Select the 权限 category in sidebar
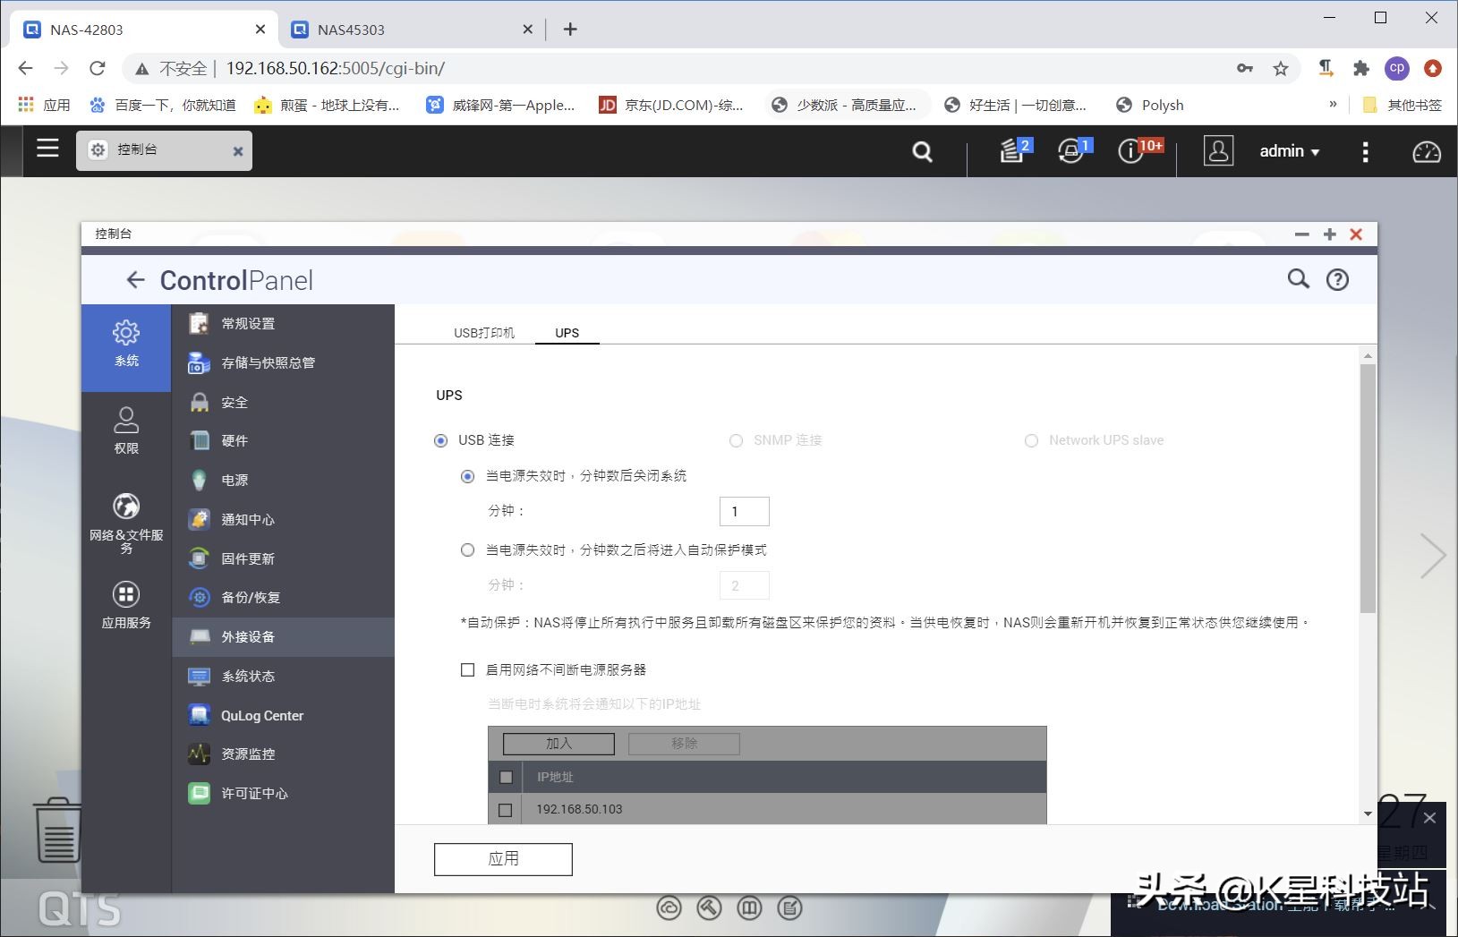Image resolution: width=1458 pixels, height=937 pixels. [x=126, y=430]
